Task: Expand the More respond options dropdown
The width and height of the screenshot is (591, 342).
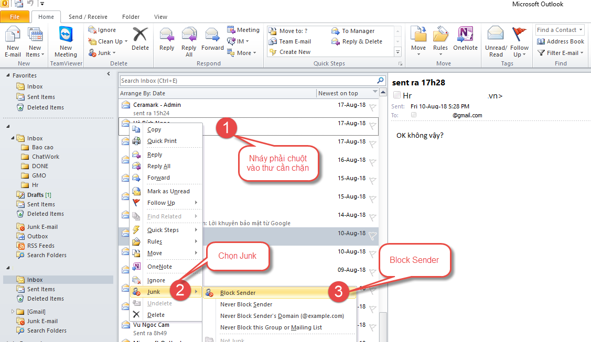Action: [x=242, y=53]
